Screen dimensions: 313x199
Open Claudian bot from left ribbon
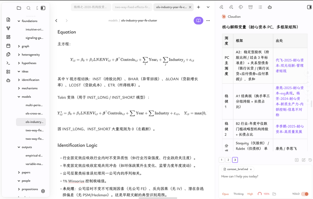(8, 80)
